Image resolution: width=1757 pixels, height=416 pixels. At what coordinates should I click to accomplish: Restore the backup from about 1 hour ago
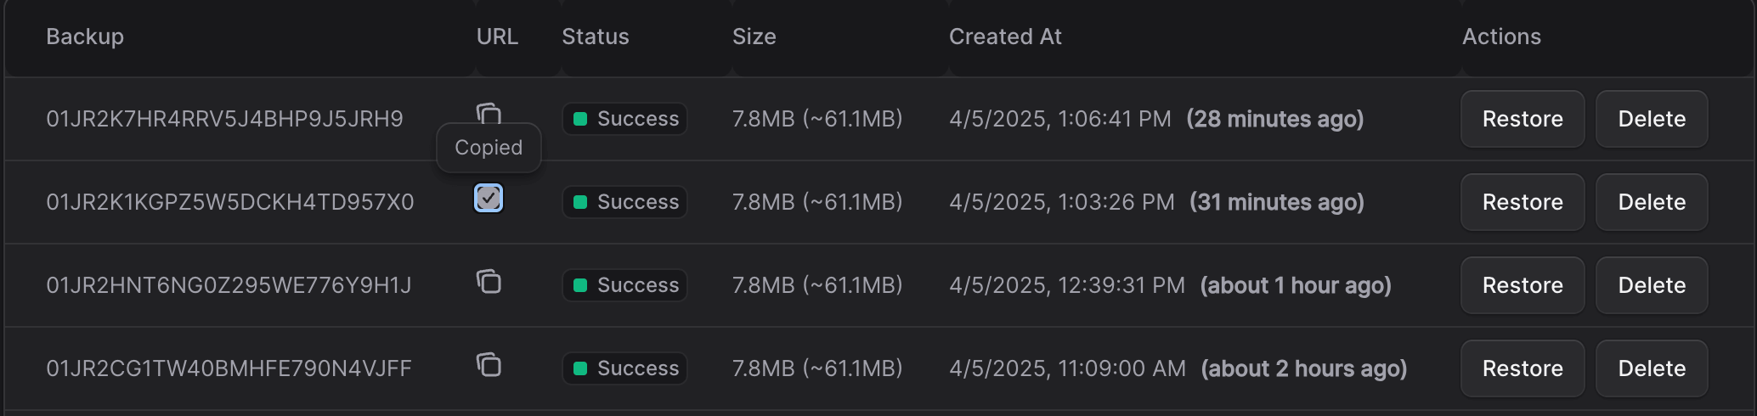coord(1522,285)
